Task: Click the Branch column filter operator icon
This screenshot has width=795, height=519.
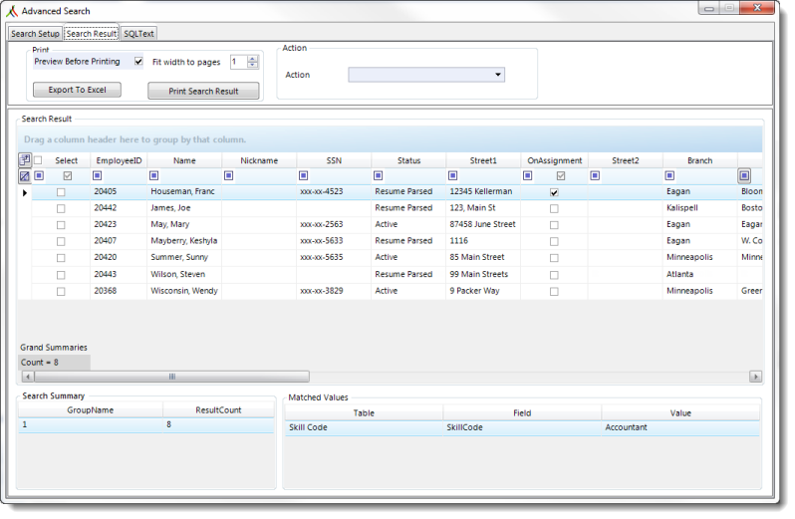Action: 669,176
